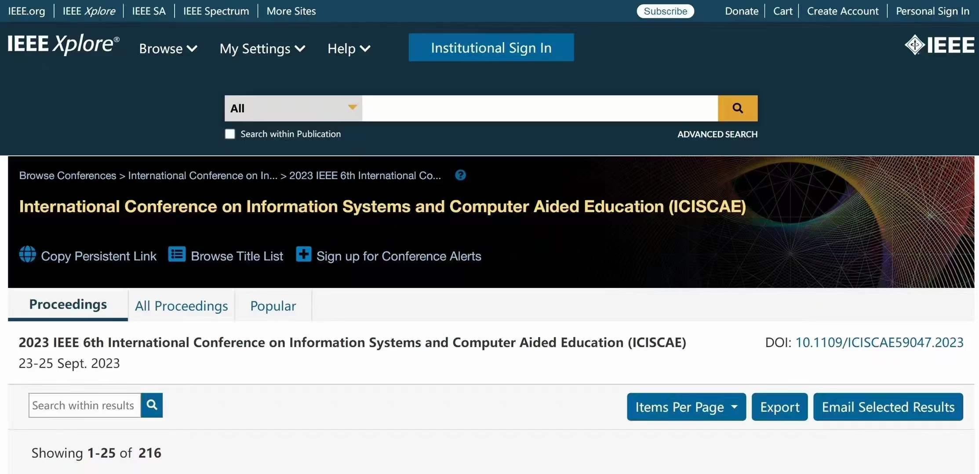Screen dimensions: 979x474
Task: Click Browse Title List text
Action: (x=237, y=256)
